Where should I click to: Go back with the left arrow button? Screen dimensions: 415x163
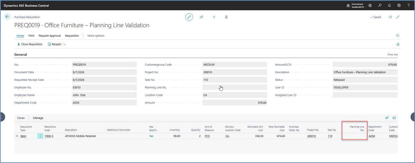pyautogui.click(x=7, y=17)
